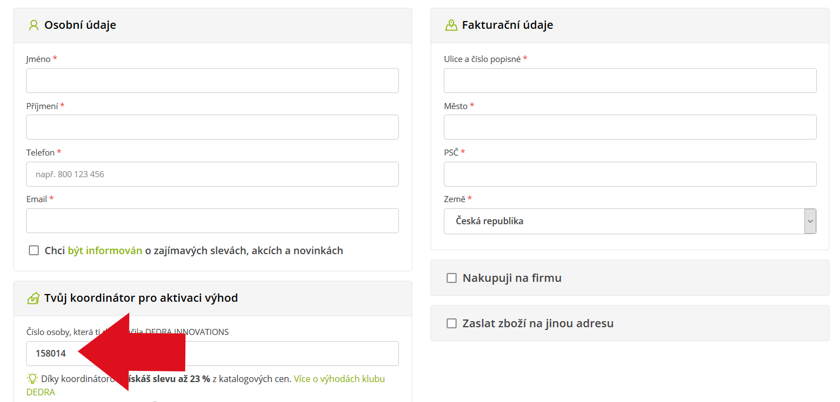Expand the Nakupuji na firmu section label
840x402 pixels.
coord(512,278)
